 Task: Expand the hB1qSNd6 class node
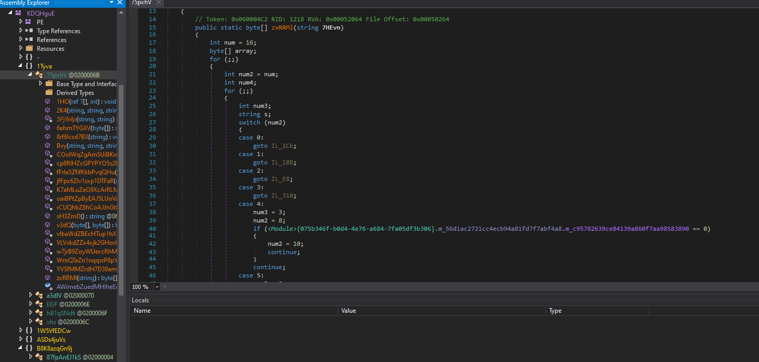click(31, 313)
